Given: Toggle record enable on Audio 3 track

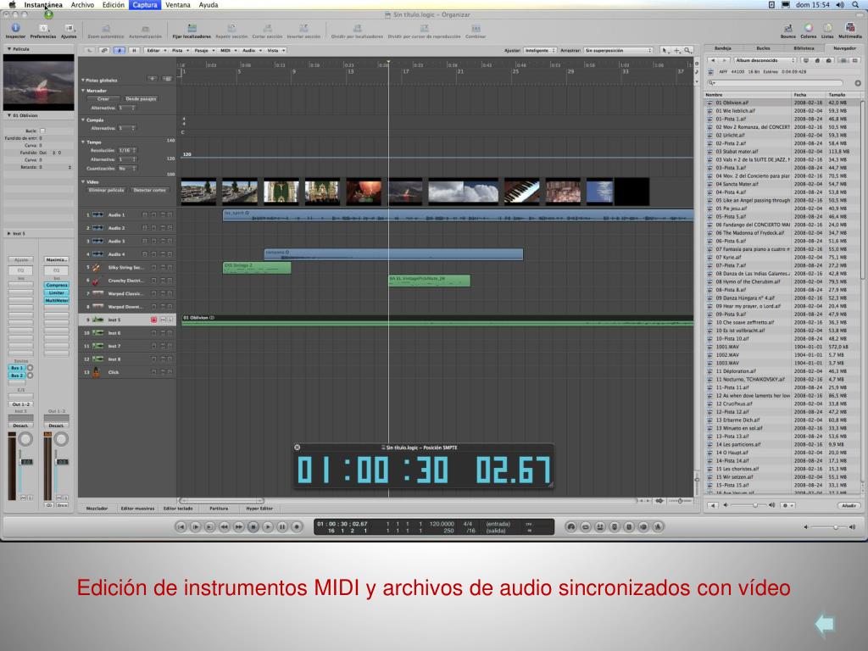Looking at the screenshot, I should click(x=154, y=241).
